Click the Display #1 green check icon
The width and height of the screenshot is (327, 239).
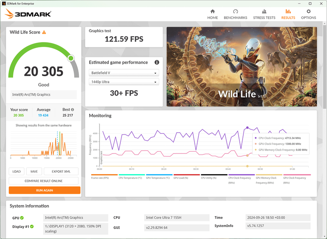32,227
